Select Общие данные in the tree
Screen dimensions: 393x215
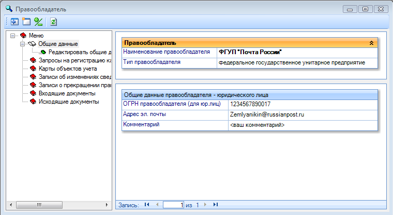click(x=58, y=44)
